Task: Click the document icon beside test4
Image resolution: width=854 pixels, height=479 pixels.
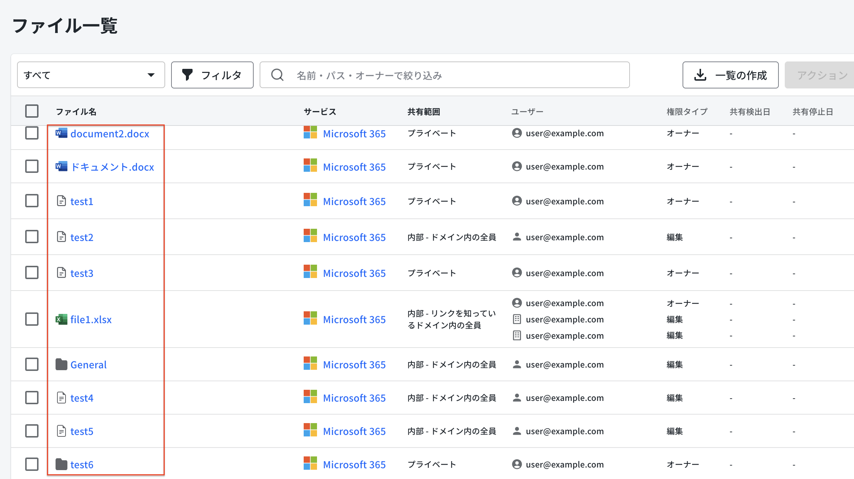Action: point(61,398)
